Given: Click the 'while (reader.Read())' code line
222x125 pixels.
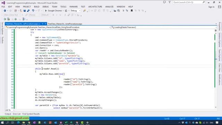Looking at the screenshot, I should 47,69.
